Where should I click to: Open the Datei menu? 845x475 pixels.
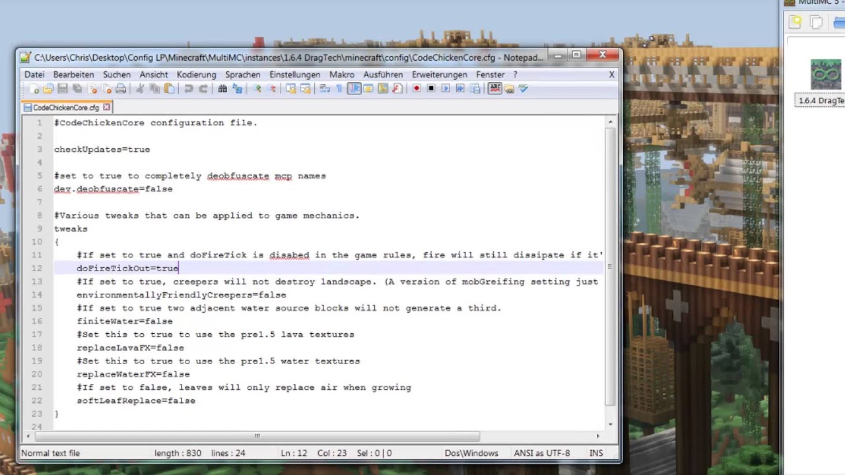(34, 75)
